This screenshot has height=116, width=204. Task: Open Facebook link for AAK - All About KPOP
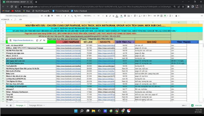tap(69, 45)
